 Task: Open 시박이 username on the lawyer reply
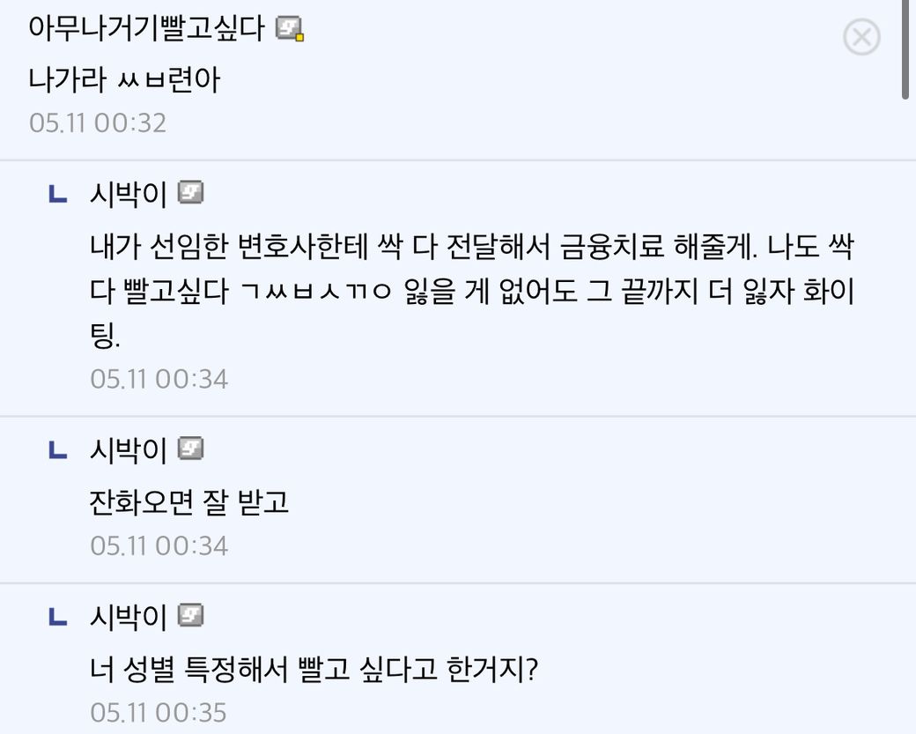pos(129,193)
